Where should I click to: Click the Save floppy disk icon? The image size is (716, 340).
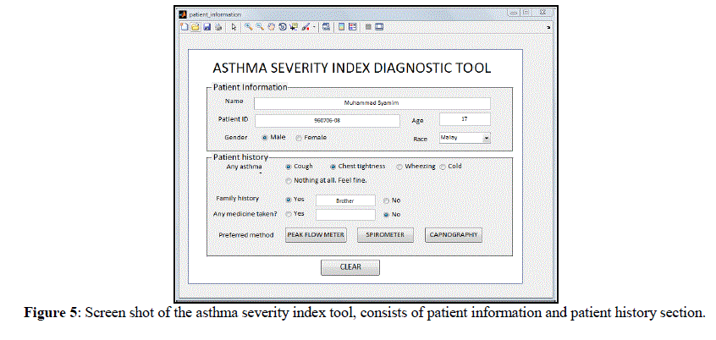[x=206, y=27]
